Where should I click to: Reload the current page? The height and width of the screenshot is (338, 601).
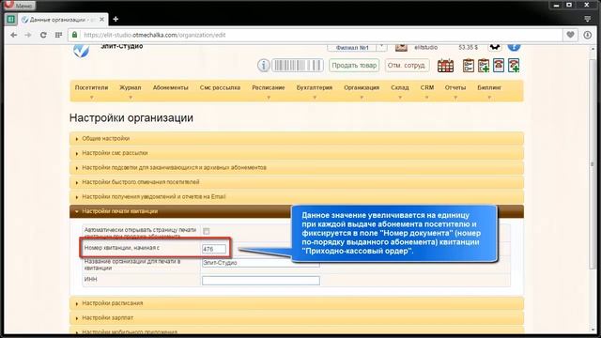coord(43,35)
